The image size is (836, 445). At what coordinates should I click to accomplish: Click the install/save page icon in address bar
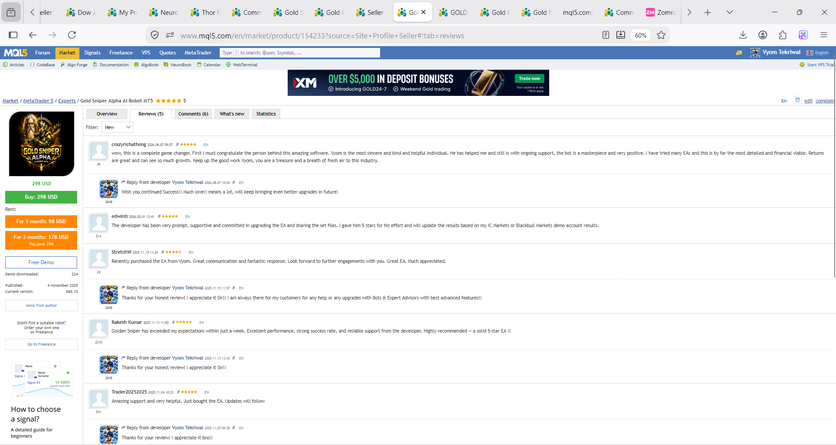621,35
